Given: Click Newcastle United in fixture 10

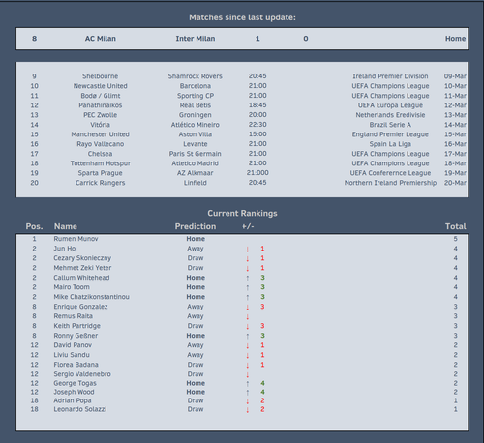Looking at the screenshot, I should pyautogui.click(x=100, y=86).
